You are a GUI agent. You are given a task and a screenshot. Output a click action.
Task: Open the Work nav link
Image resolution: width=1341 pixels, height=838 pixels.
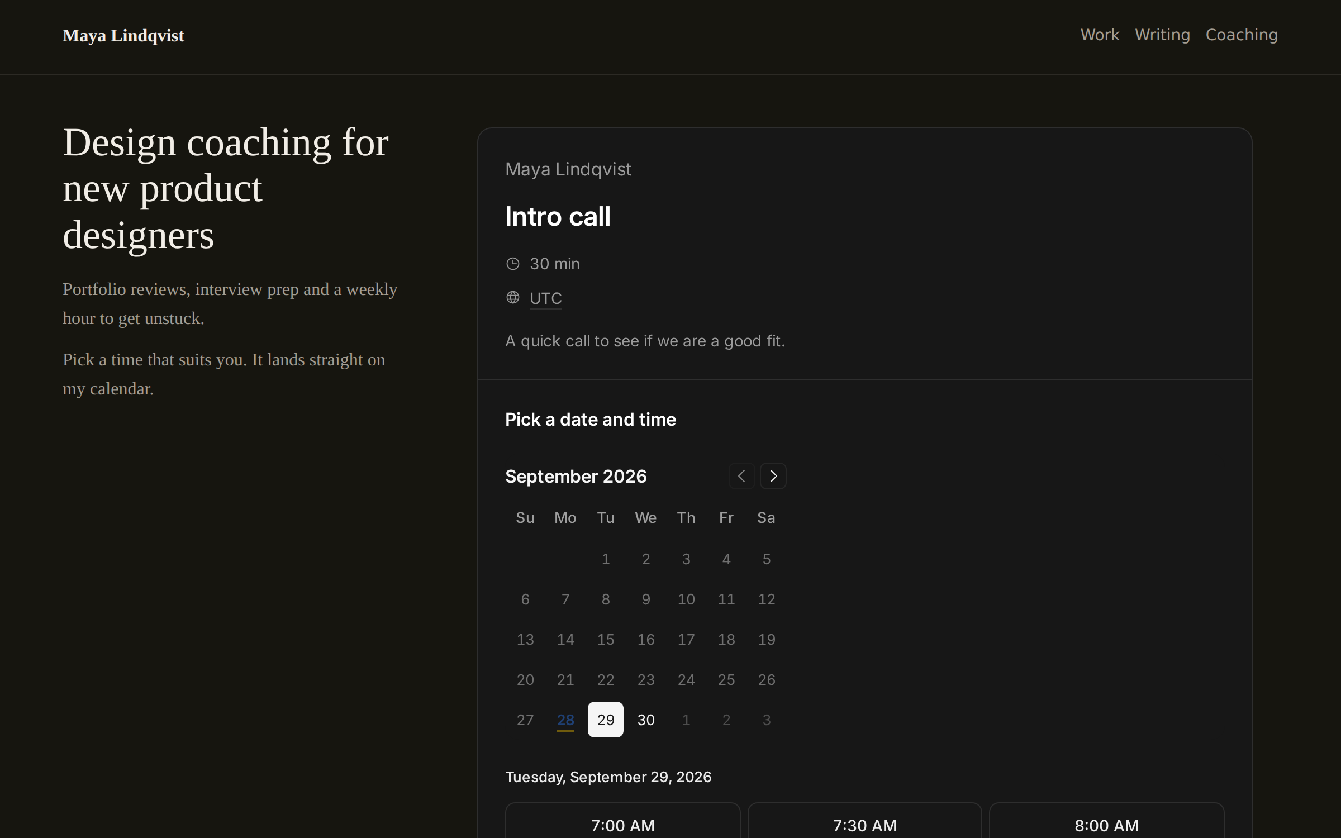[1100, 35]
